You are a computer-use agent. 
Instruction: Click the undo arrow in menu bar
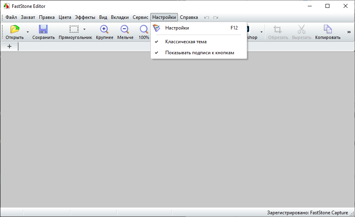coord(207,18)
